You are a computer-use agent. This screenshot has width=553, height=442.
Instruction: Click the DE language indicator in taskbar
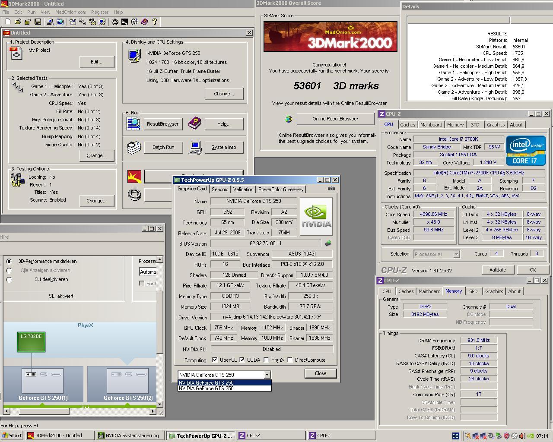[x=455, y=436]
